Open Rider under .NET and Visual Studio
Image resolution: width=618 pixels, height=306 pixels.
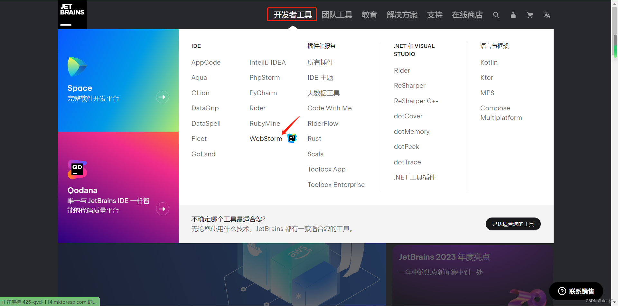coord(402,70)
